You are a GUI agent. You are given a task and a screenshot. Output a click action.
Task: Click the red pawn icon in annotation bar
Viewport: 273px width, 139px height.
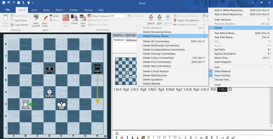(138, 137)
